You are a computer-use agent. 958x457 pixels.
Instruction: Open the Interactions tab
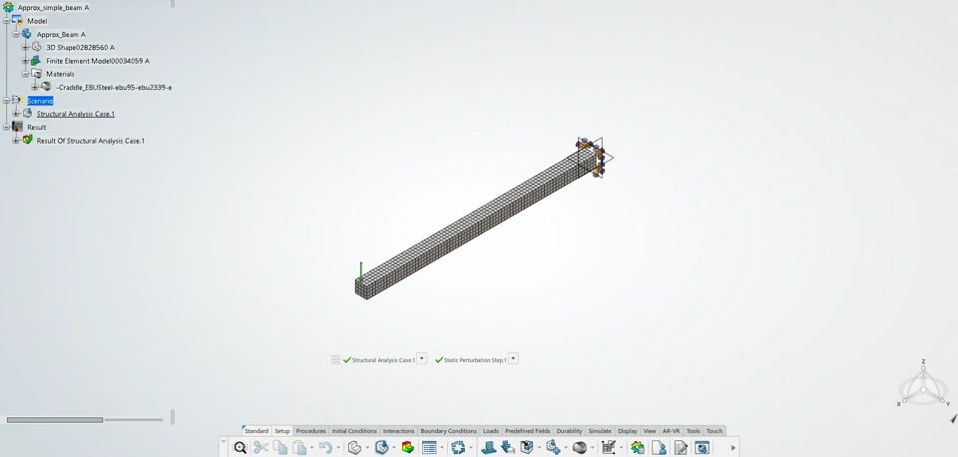[x=398, y=431]
